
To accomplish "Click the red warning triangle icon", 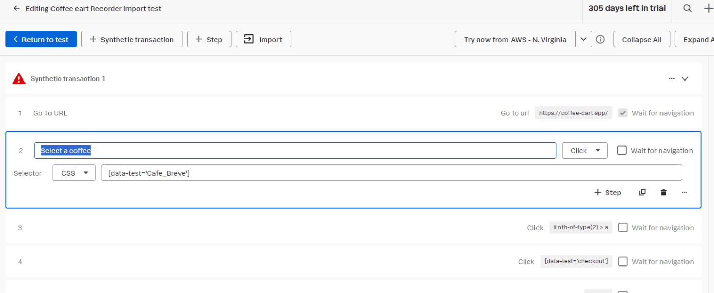I will click(x=19, y=78).
